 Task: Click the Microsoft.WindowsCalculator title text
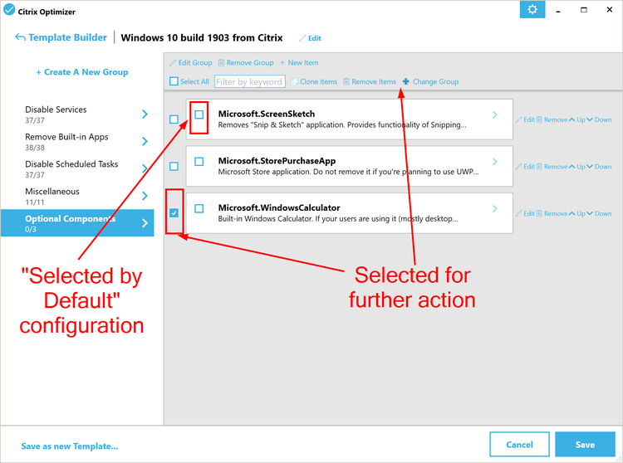(x=279, y=207)
